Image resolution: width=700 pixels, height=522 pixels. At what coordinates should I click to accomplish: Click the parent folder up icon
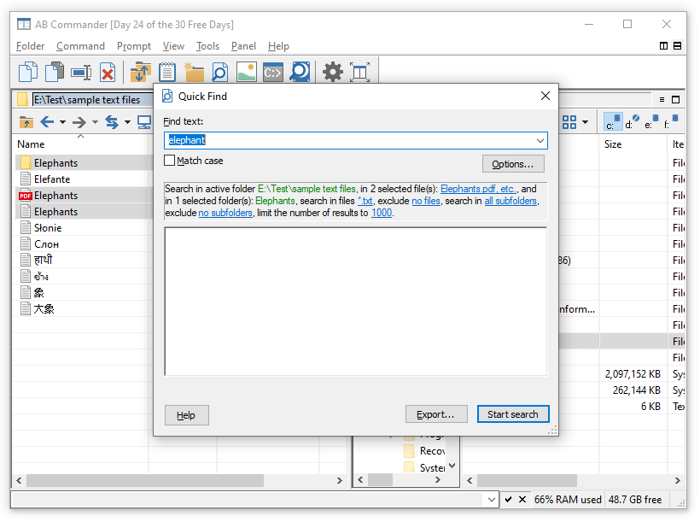pyautogui.click(x=26, y=122)
